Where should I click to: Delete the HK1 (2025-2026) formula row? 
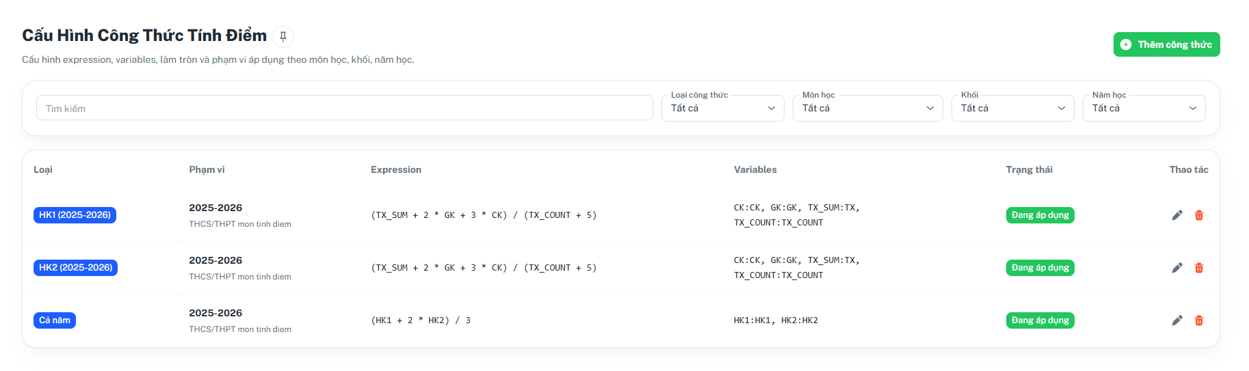click(1199, 215)
